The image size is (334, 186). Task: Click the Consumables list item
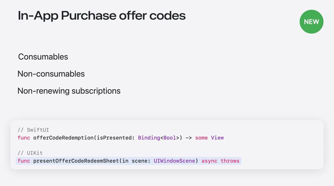coord(43,57)
